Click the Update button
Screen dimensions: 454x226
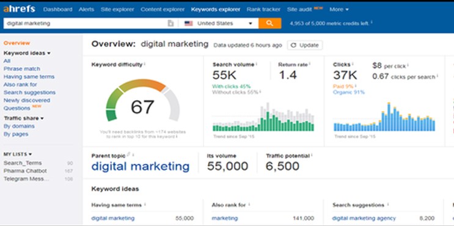(x=304, y=45)
